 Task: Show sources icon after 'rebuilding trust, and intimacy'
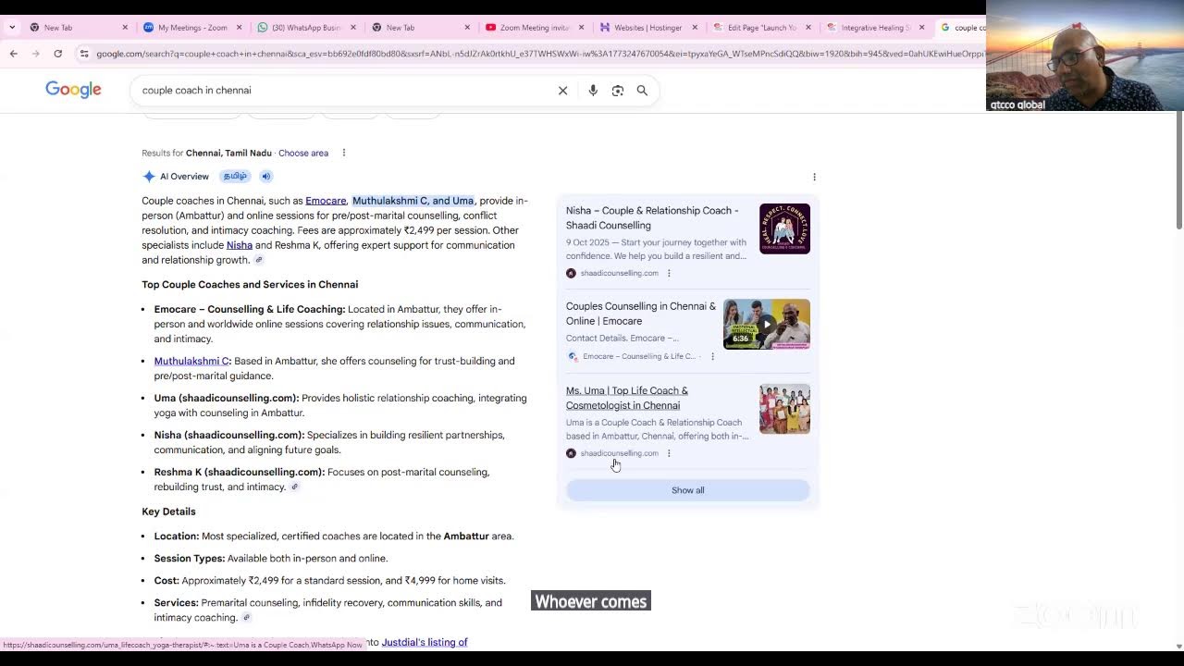click(294, 487)
